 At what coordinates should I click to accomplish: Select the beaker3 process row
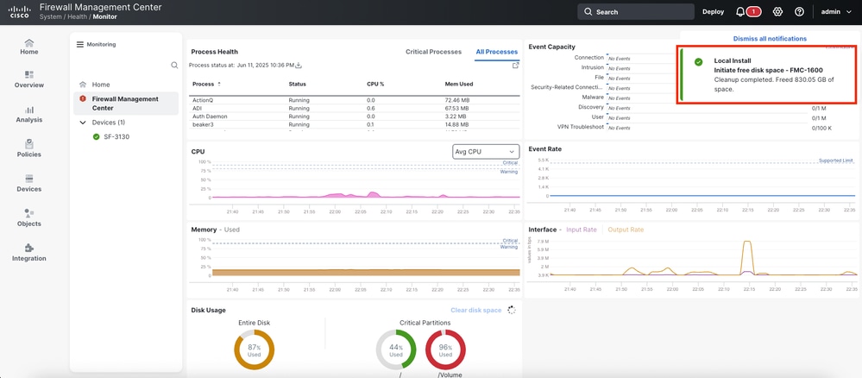pos(355,124)
